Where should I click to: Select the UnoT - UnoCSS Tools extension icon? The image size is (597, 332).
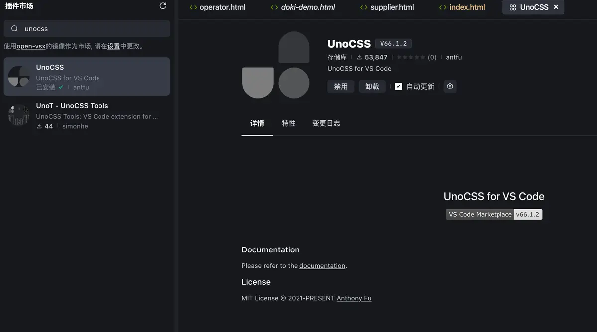click(18, 115)
